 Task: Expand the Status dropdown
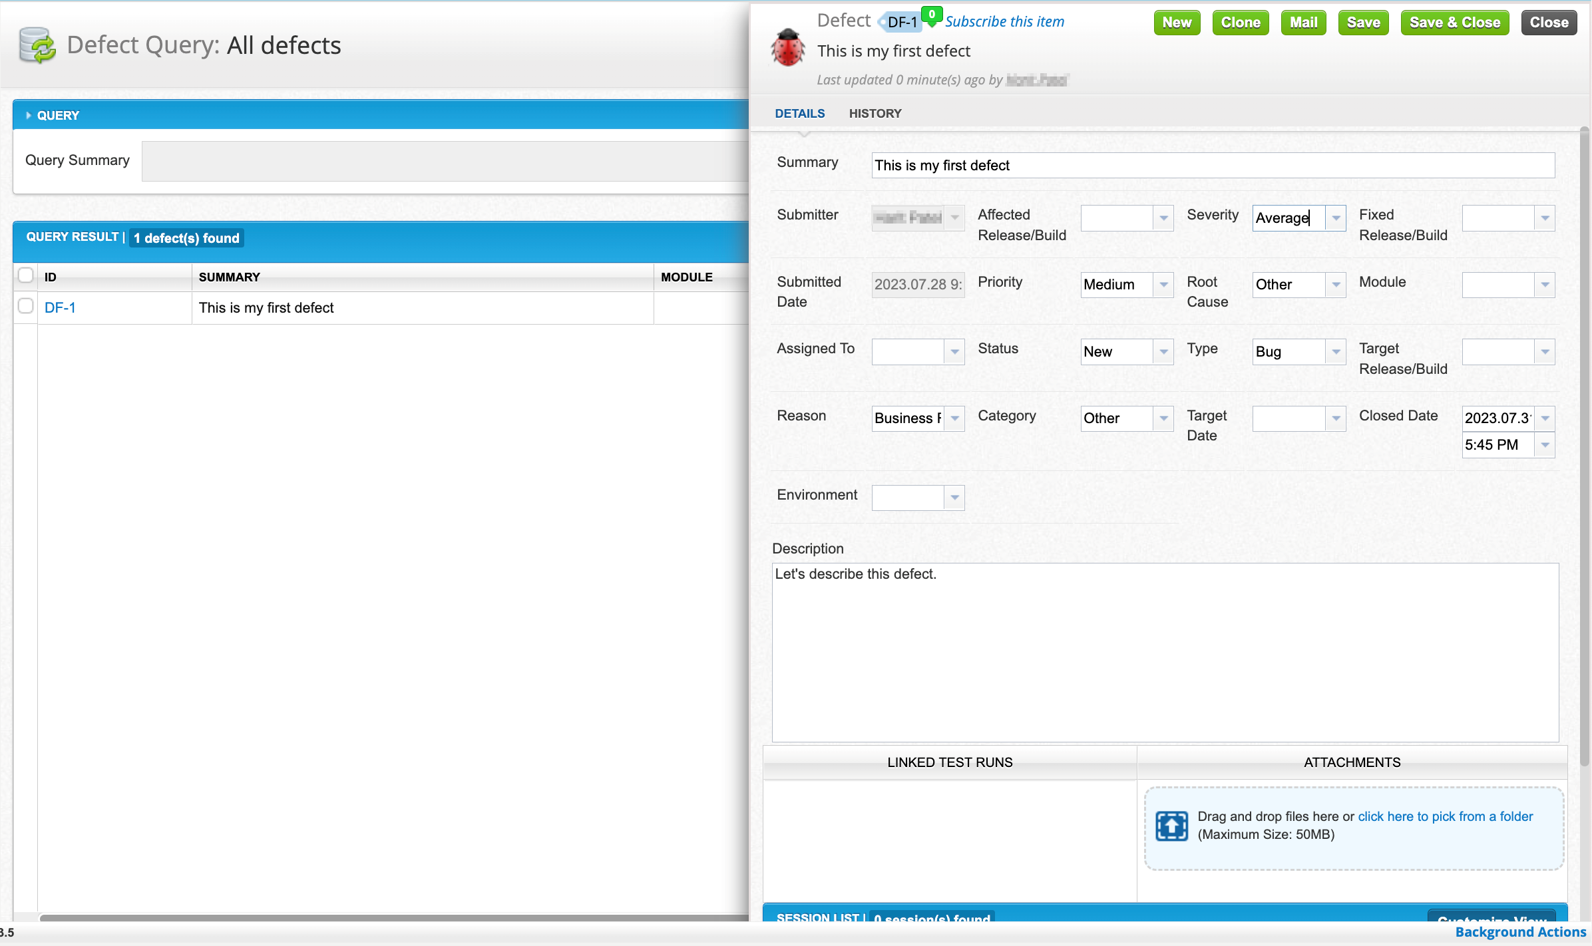click(x=1163, y=352)
